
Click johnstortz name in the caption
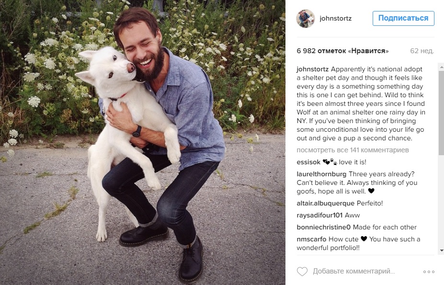(313, 69)
